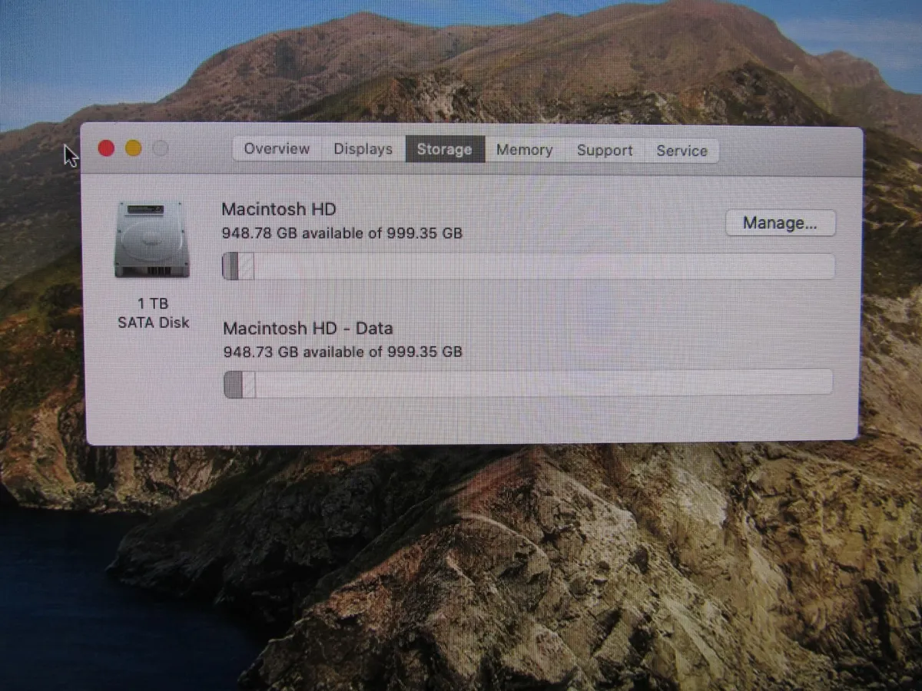The image size is (922, 691).
Task: Switch to the Service tab
Action: point(682,151)
